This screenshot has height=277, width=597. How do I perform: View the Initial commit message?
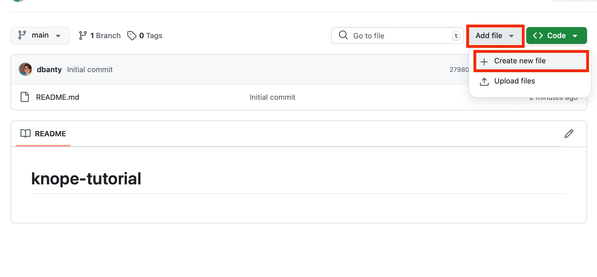point(90,69)
